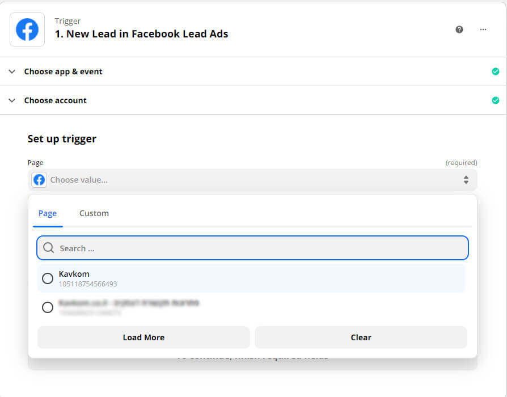Click small Facebook icon in Page field
Viewport: 507px width, 397px height.
(39, 180)
